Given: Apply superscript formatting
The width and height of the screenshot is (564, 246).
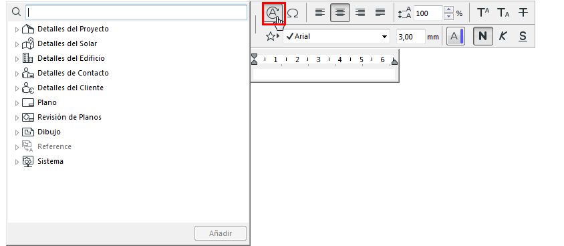Looking at the screenshot, I should point(483,13).
